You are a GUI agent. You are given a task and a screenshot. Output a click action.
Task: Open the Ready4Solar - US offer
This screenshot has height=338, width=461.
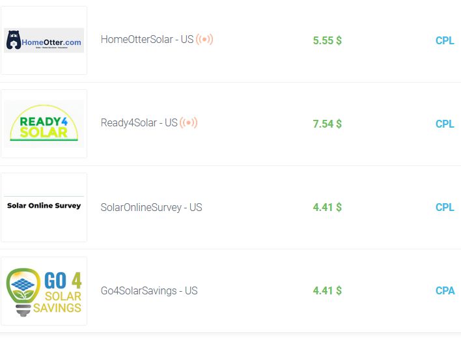coord(139,123)
